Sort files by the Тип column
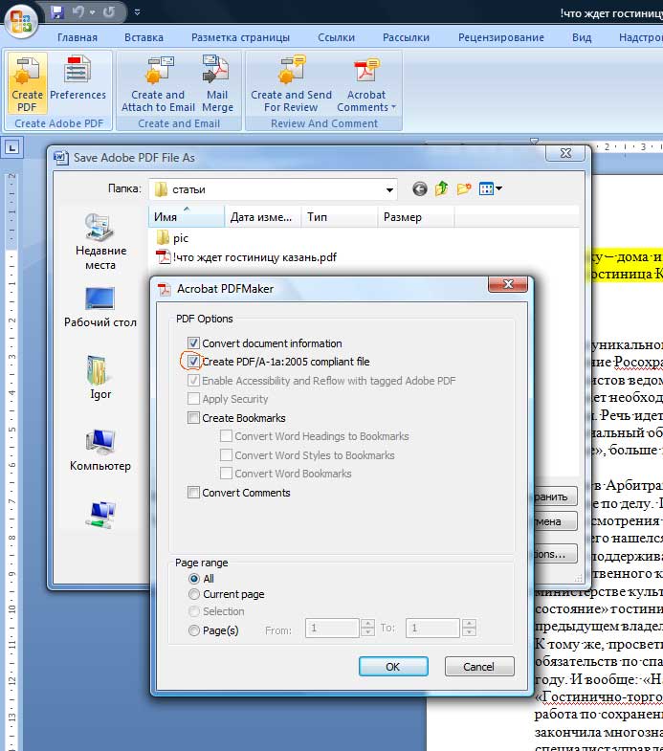 click(x=340, y=217)
